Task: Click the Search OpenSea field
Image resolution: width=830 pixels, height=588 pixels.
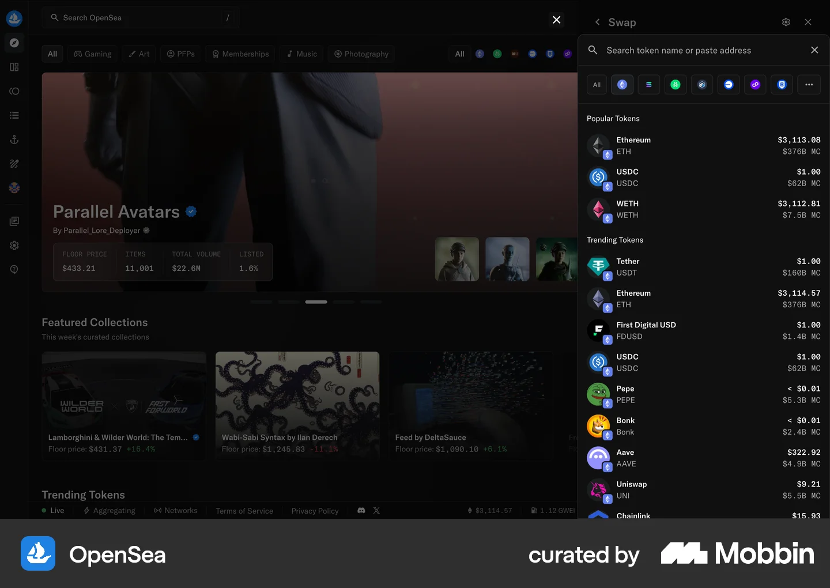Action: 141,18
